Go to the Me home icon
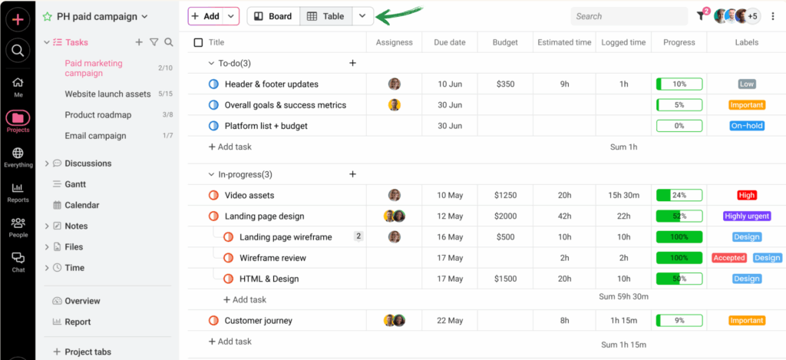Viewport: 786px width, 360px height. click(x=18, y=83)
